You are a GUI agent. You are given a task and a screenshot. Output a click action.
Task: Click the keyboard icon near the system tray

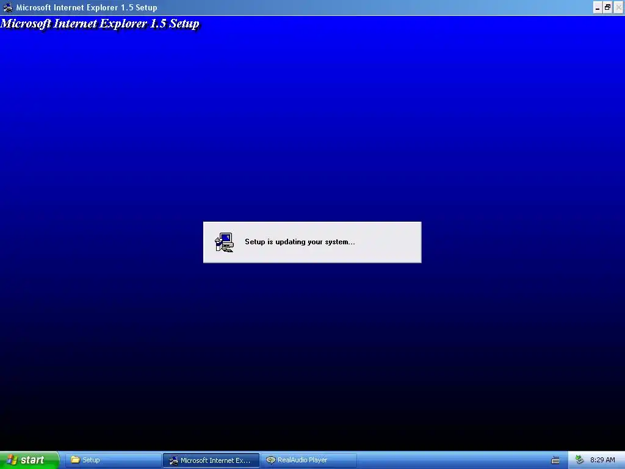pyautogui.click(x=555, y=460)
